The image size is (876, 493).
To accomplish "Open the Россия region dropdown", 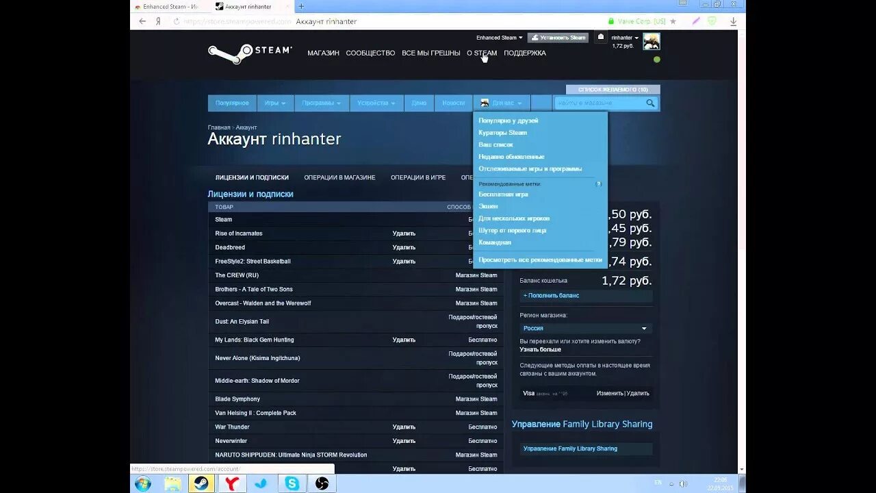I will (585, 328).
